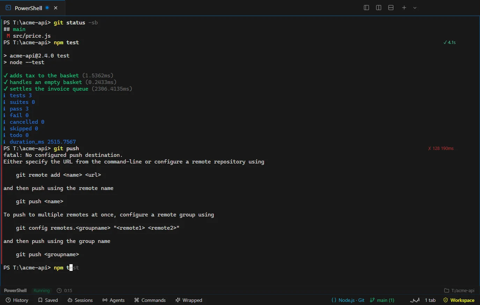Image resolution: width=480 pixels, height=305 pixels.
Task: Click the git status -sb command line
Action: tap(51, 23)
